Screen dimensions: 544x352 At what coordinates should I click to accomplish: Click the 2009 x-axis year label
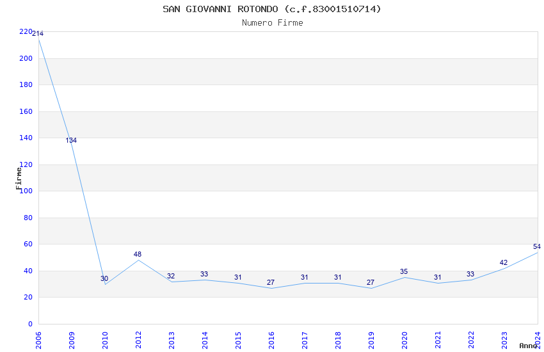tap(72, 340)
